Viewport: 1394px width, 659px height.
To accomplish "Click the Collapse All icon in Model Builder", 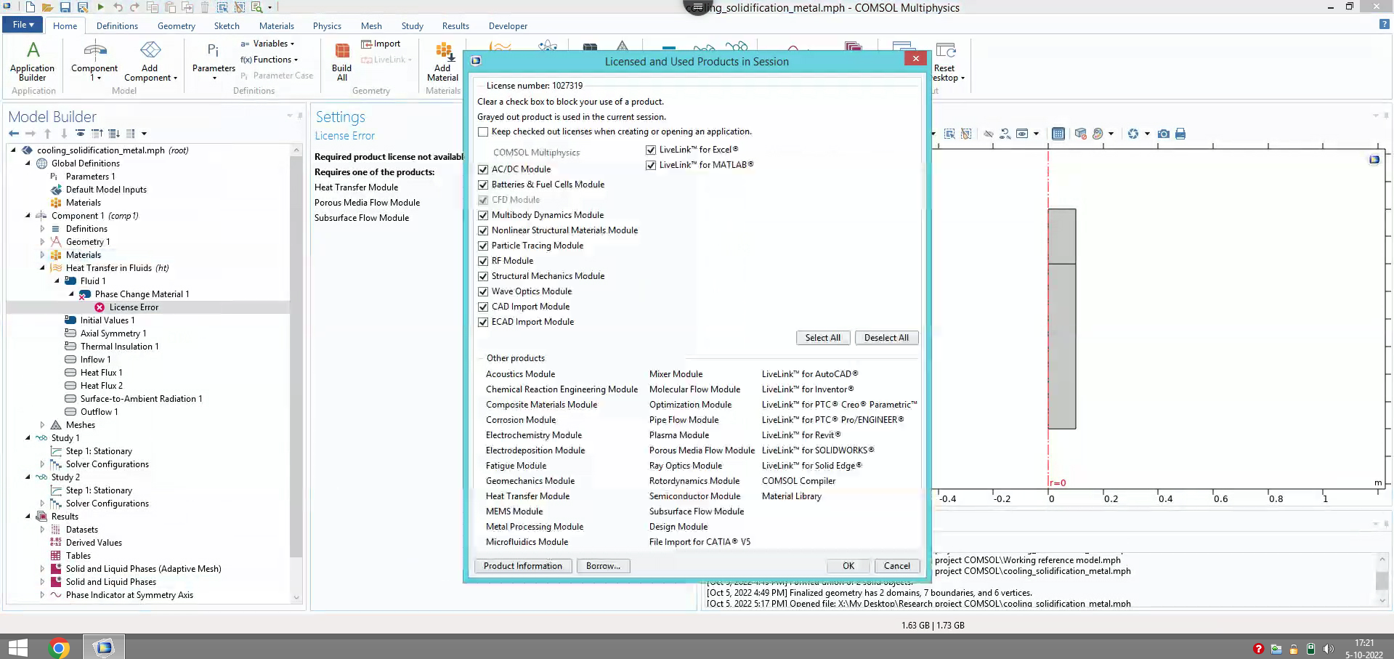I will pos(97,134).
